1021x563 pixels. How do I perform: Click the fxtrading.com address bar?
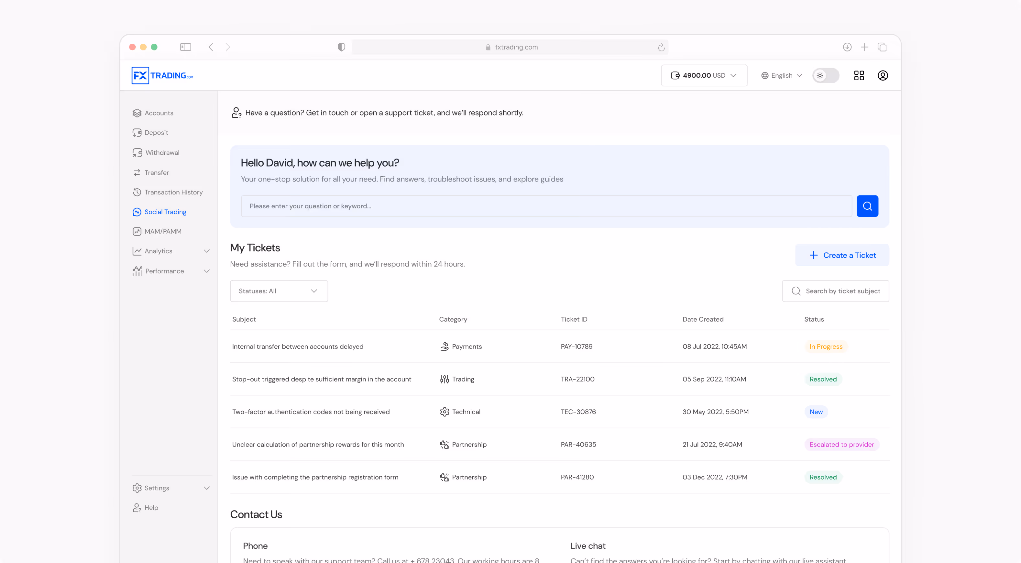(x=510, y=47)
